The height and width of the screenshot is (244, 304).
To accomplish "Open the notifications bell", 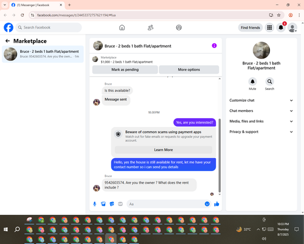I will [x=281, y=27].
